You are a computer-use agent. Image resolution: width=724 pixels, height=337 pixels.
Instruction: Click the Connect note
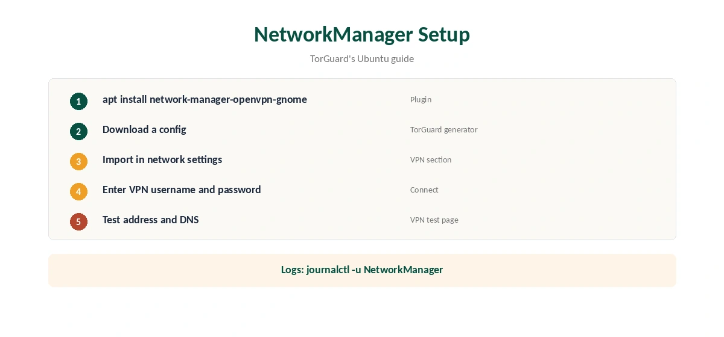(424, 190)
